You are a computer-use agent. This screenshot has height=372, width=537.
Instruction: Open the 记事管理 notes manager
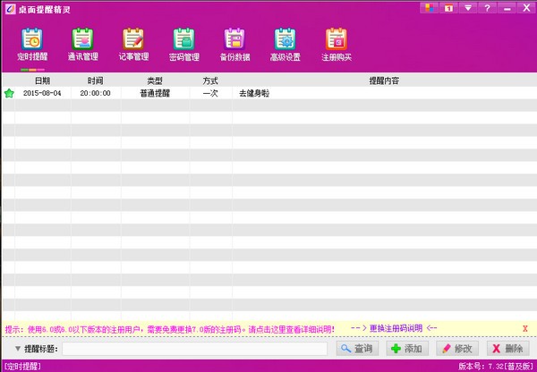pyautogui.click(x=133, y=45)
